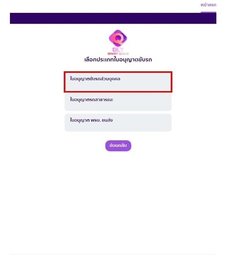This screenshot has height=255, width=227.
Task: Click the red highlight border of first option
Action: [x=118, y=72]
